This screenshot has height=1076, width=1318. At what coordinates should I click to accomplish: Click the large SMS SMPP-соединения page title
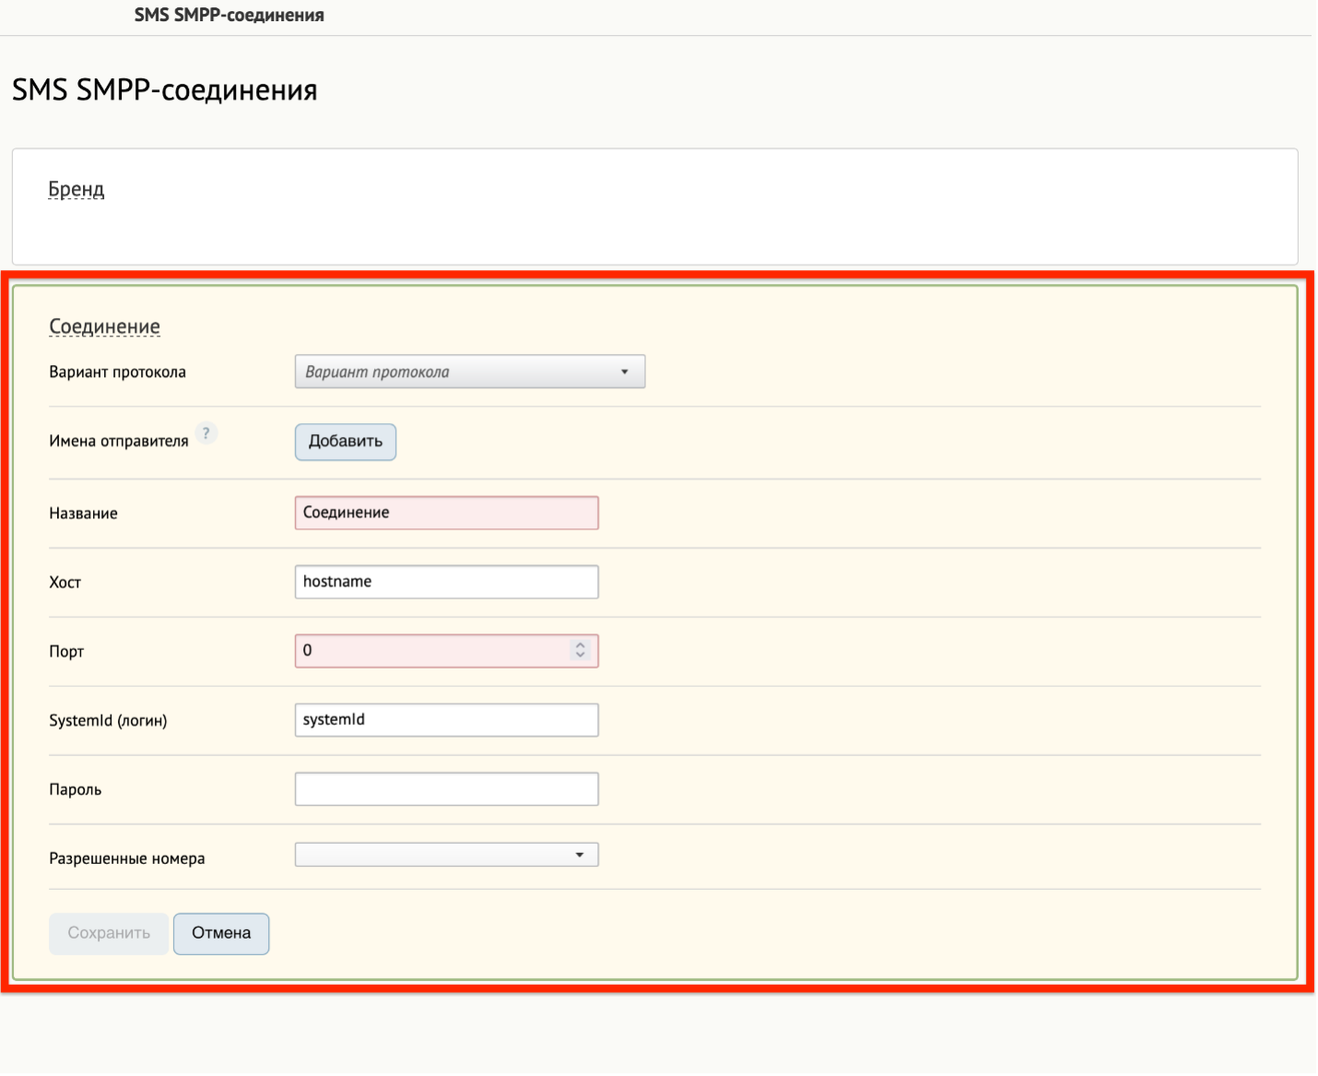(165, 90)
